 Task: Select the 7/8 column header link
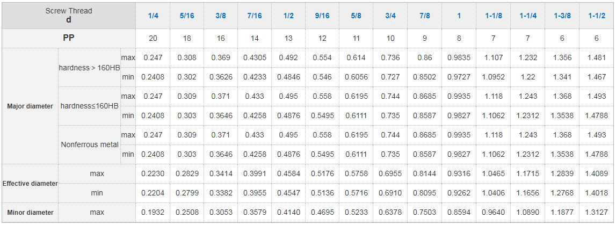425,16
